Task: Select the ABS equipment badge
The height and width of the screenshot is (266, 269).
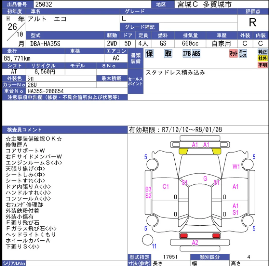Action: click(196, 54)
